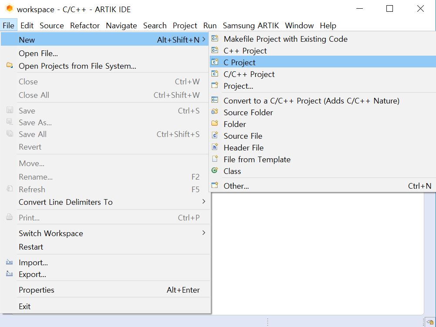Open the Navigate menu

pyautogui.click(x=121, y=26)
